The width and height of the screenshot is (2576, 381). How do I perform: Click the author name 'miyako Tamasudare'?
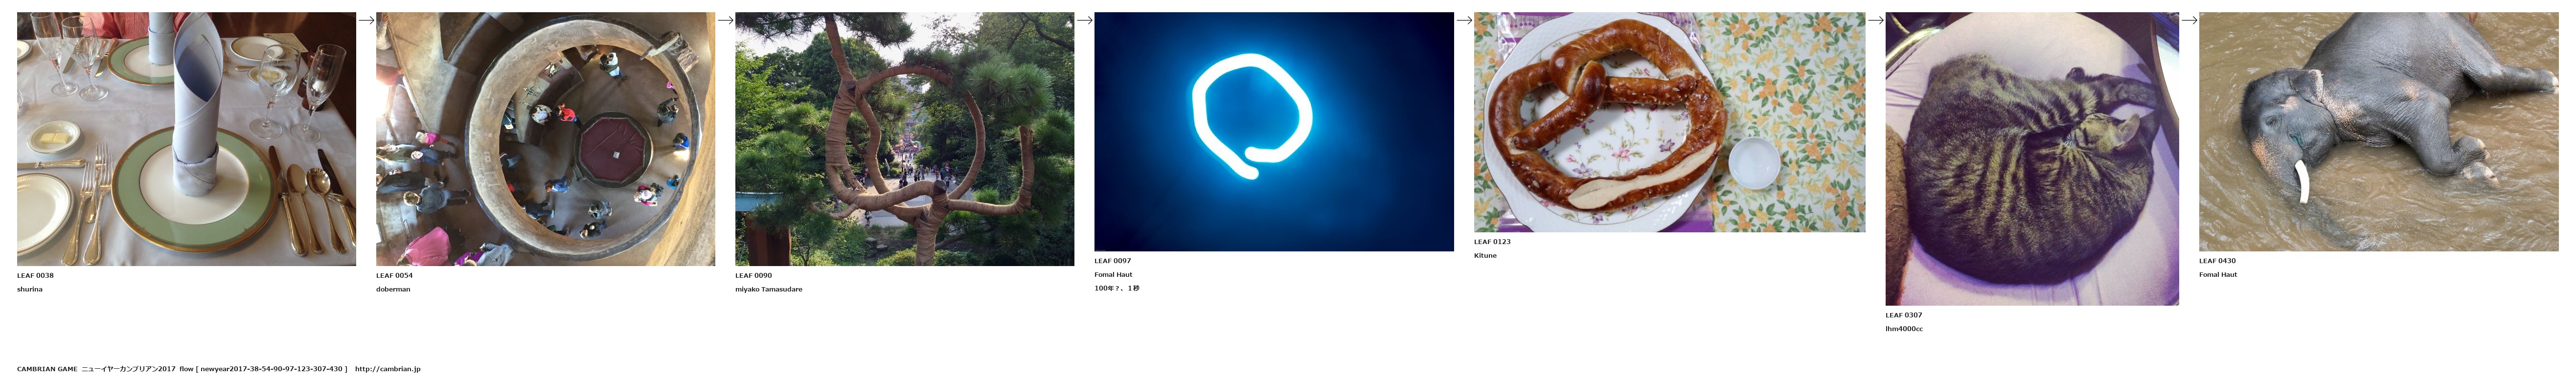(x=769, y=289)
